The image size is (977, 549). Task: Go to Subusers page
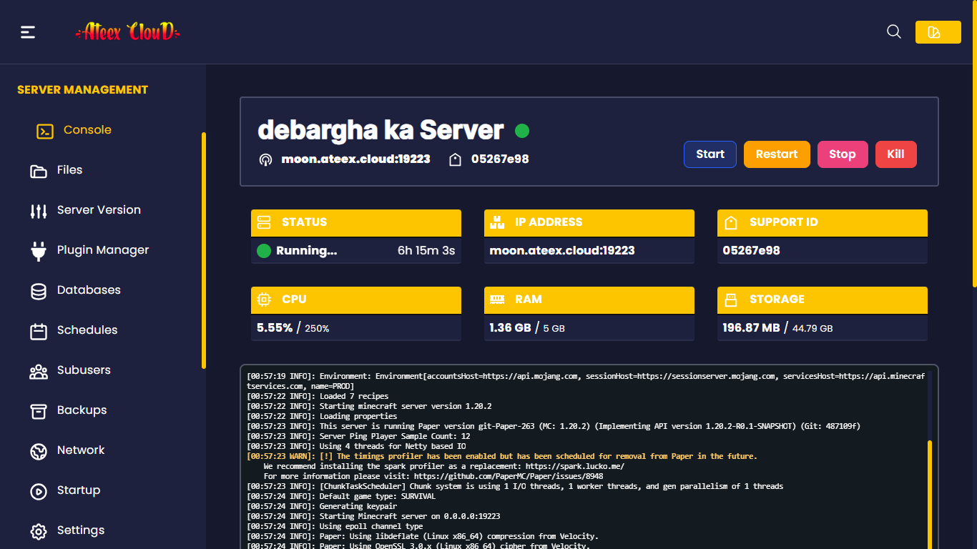[84, 370]
